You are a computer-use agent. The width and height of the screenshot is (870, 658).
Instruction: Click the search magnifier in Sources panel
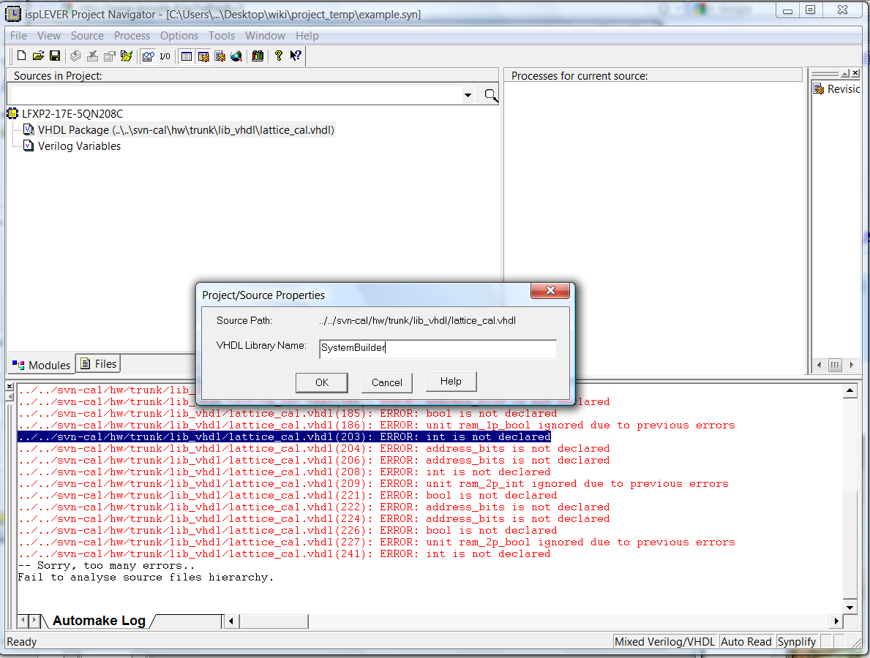click(490, 95)
